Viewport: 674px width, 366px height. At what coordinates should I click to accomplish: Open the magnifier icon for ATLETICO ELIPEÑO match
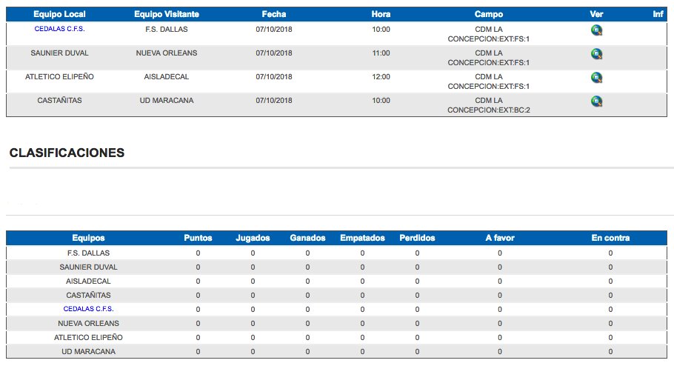pyautogui.click(x=596, y=77)
